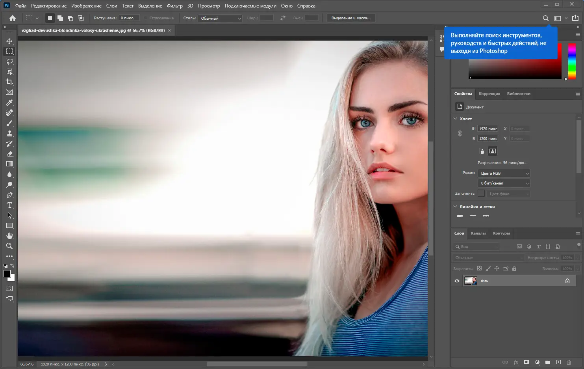Click the Выделение и маска button

[350, 18]
